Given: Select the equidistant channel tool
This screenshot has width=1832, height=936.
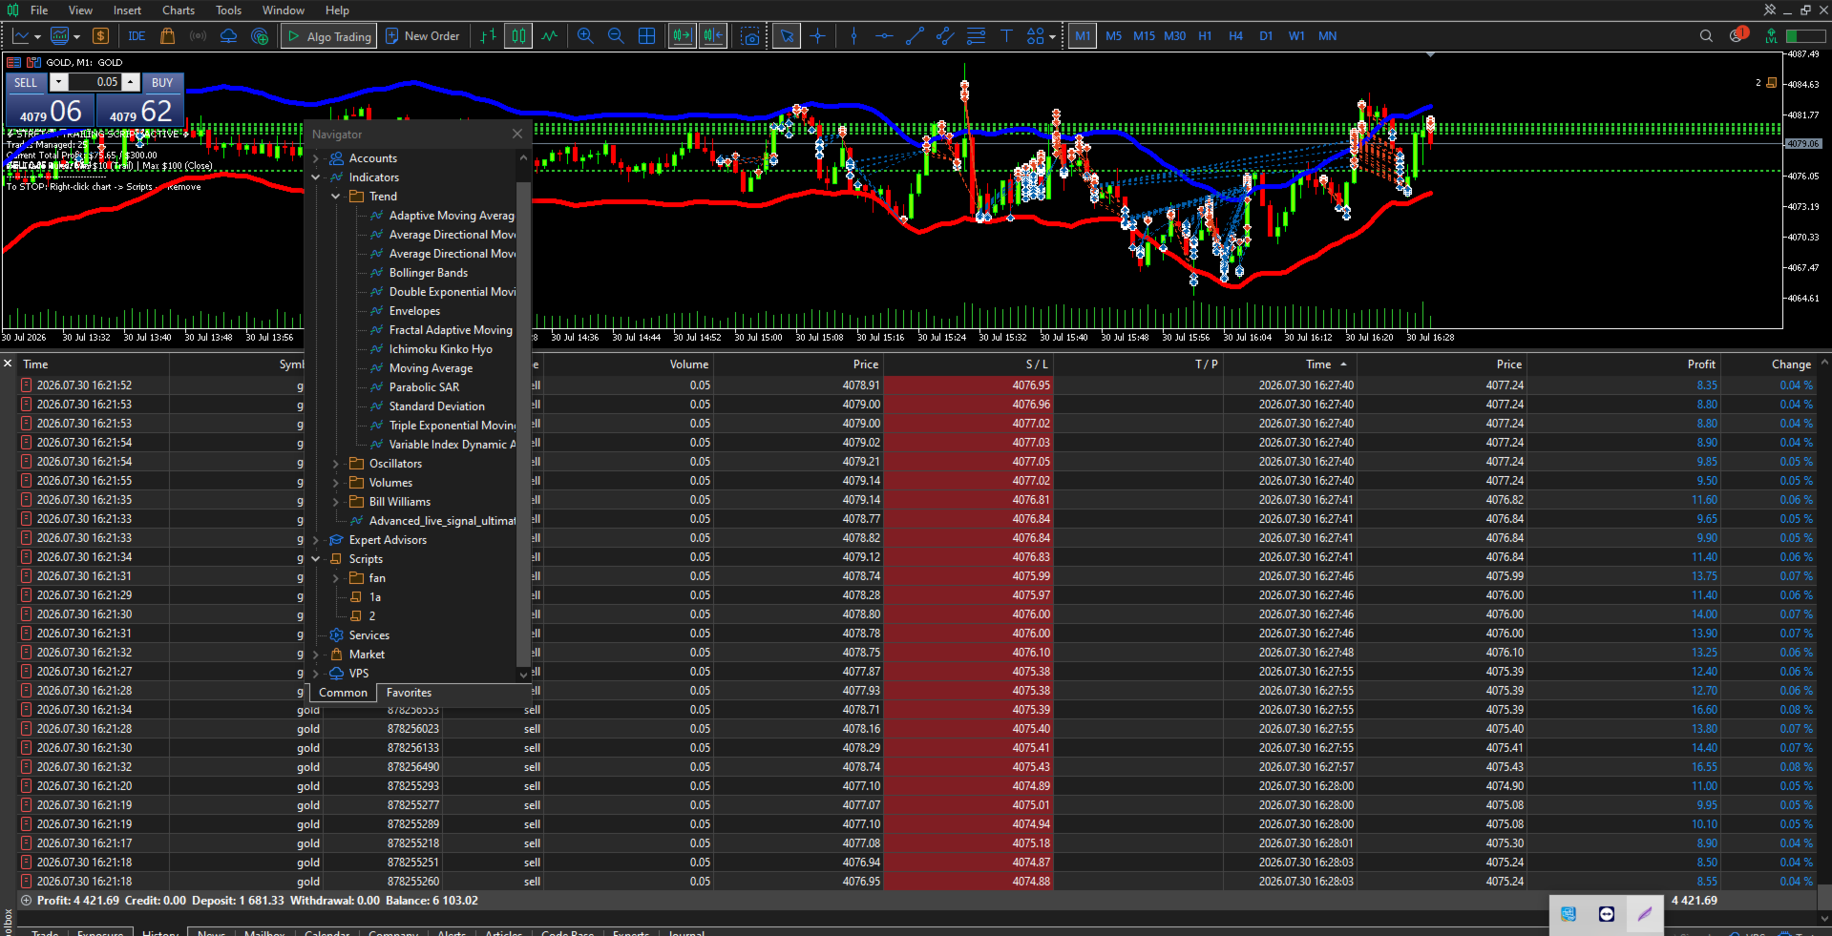Looking at the screenshot, I should coord(945,36).
